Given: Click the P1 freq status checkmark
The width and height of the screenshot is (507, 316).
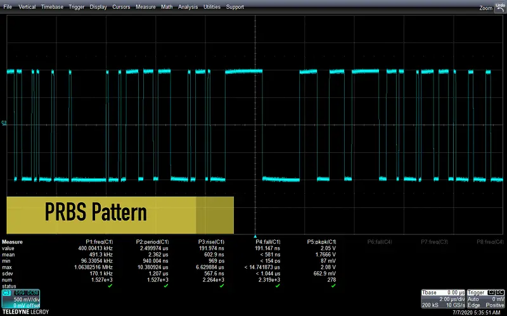Looking at the screenshot, I should pyautogui.click(x=110, y=286).
